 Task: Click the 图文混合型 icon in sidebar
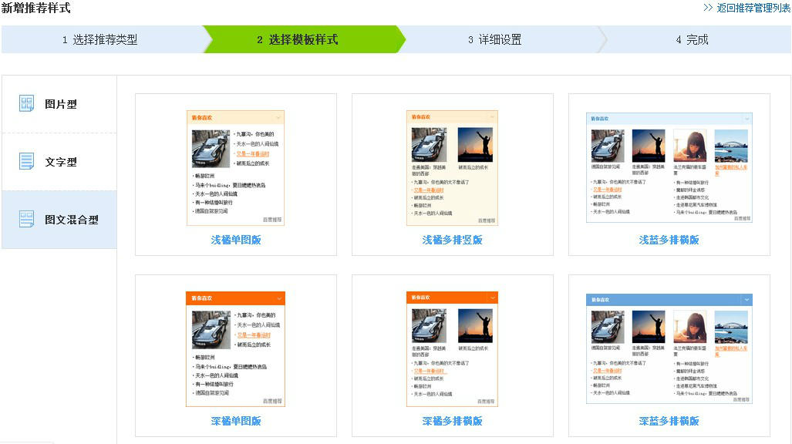point(26,219)
